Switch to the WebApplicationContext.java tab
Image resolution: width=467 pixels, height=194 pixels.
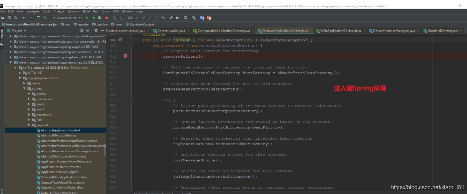click(338, 31)
